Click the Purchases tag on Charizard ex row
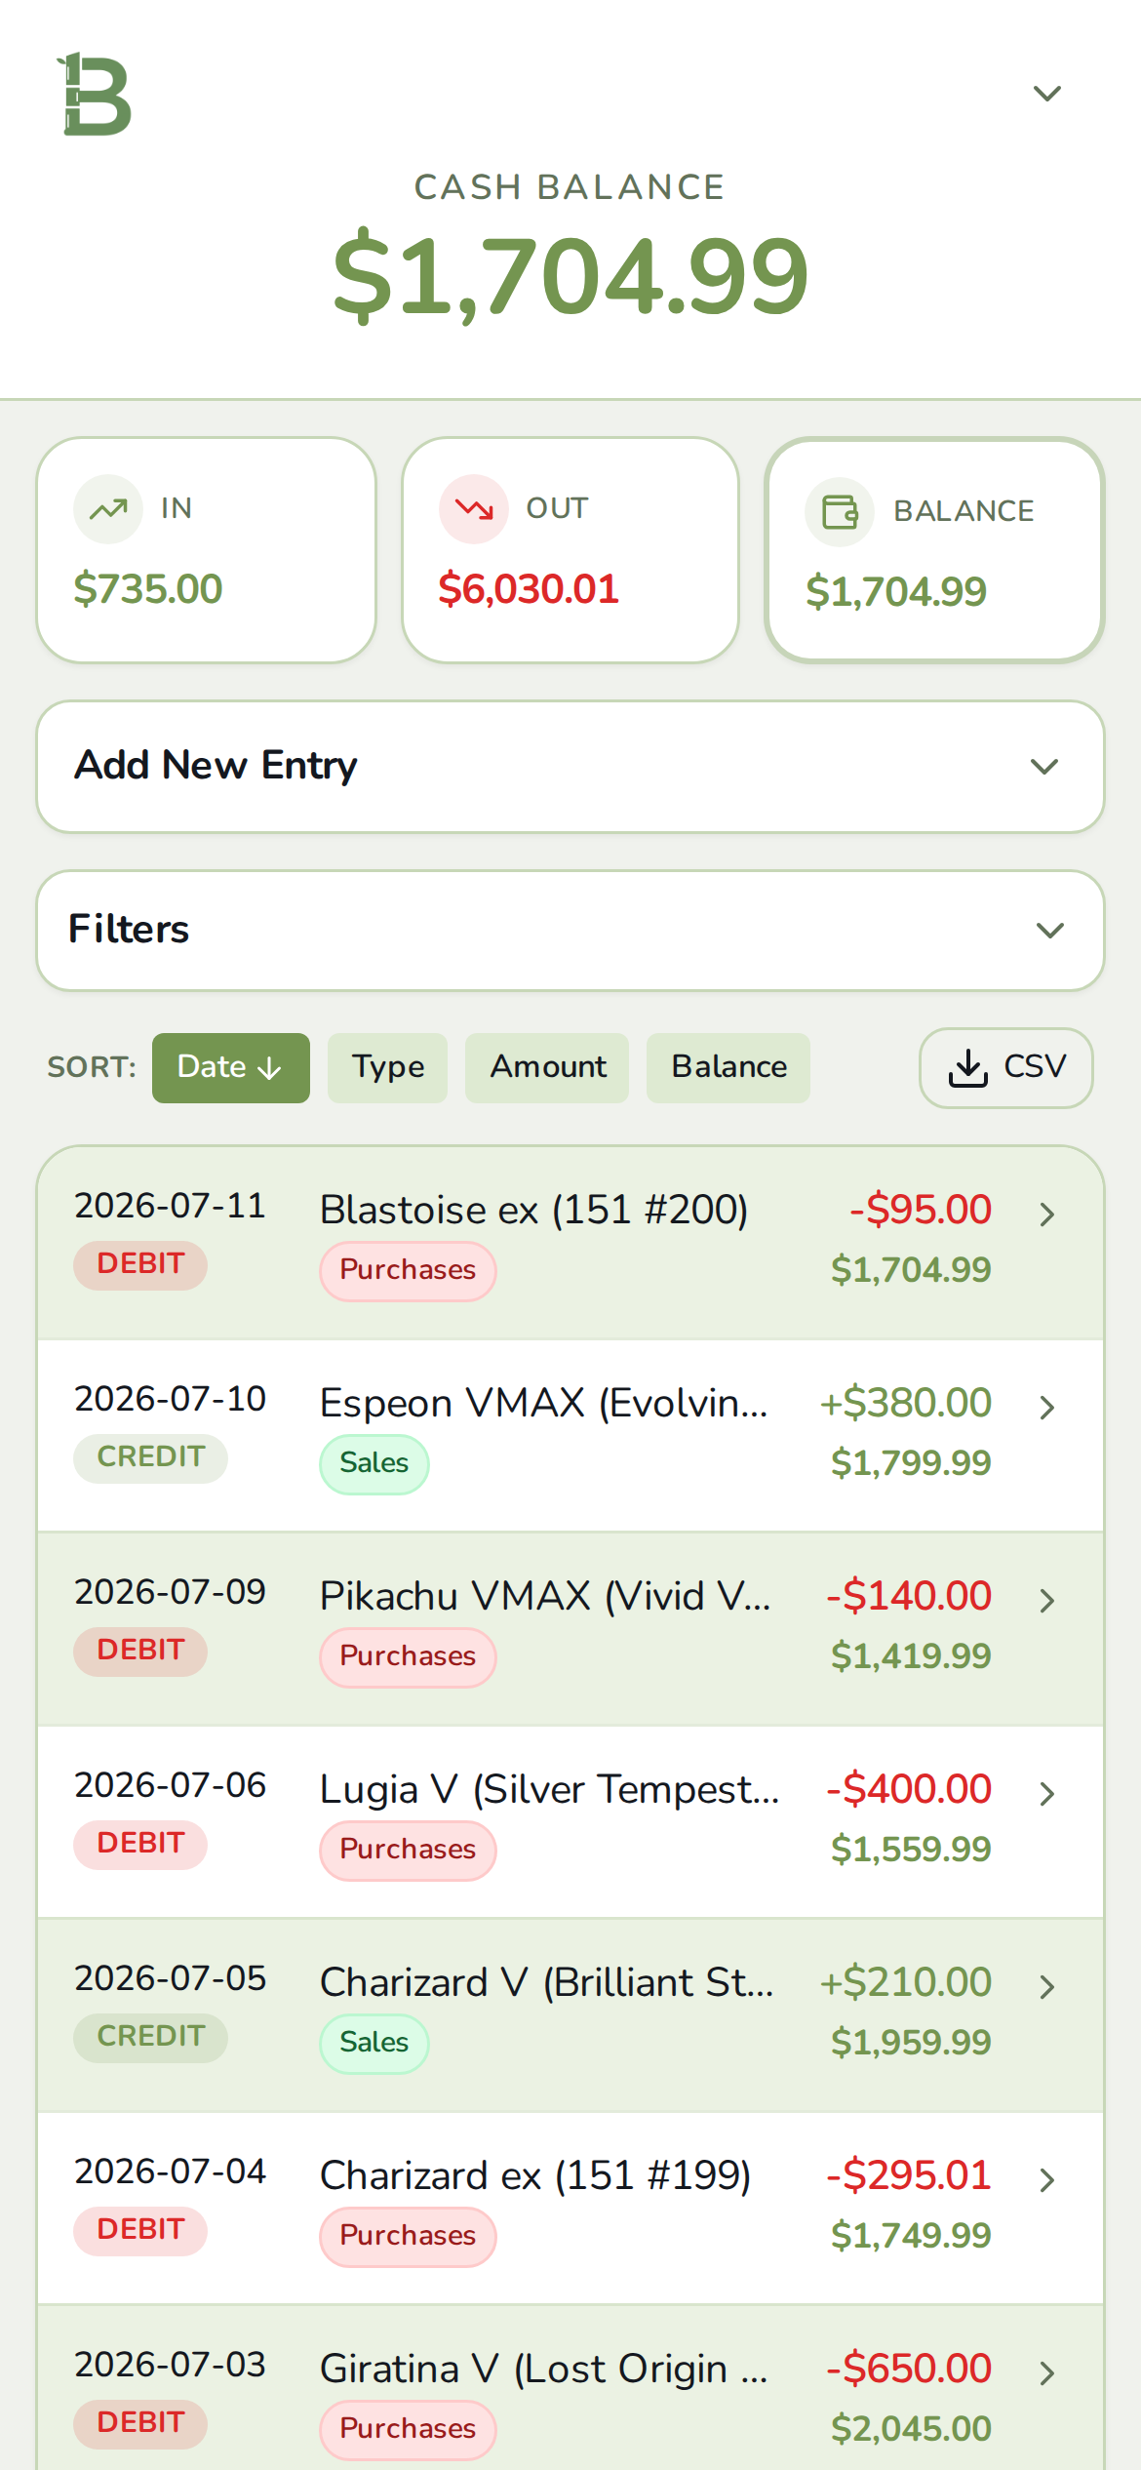 coord(408,2236)
